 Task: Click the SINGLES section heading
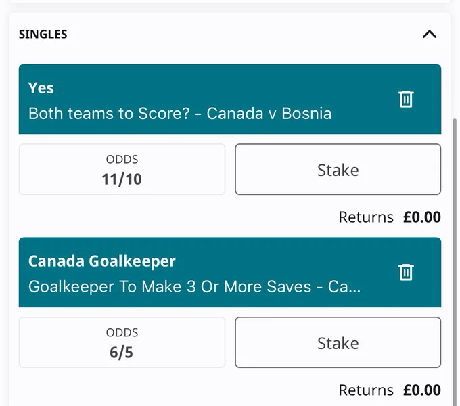pyautogui.click(x=43, y=35)
